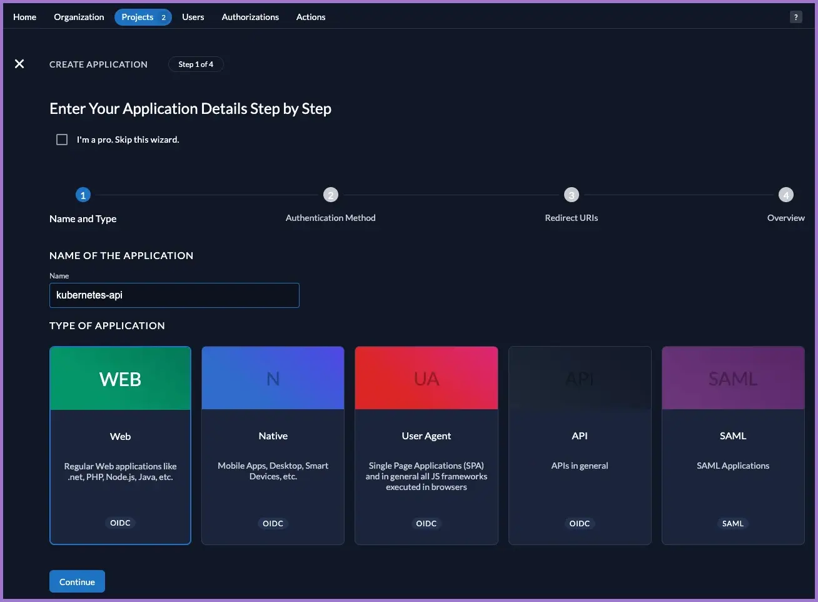This screenshot has height=602, width=818.
Task: Enable "I'm a pro. Skip this wizard" checkbox
Action: (62, 140)
